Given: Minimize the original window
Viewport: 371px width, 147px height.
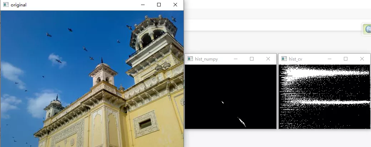Looking at the screenshot, I should coord(143,5).
